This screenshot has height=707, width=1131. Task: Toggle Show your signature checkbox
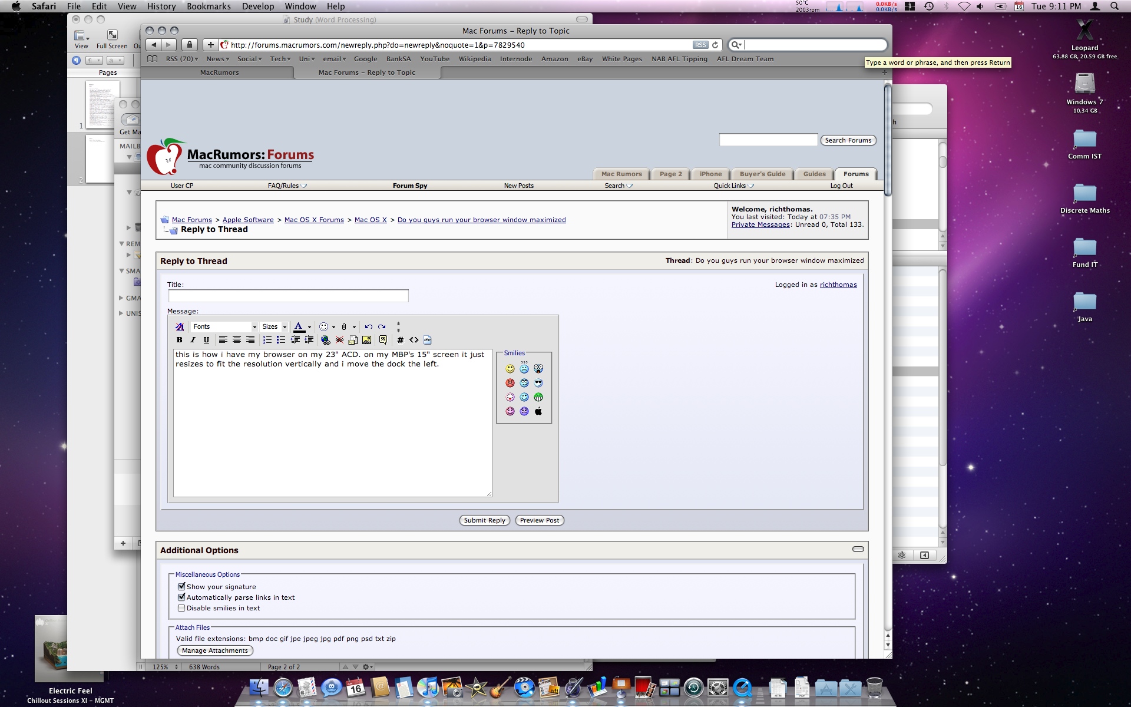coord(181,586)
